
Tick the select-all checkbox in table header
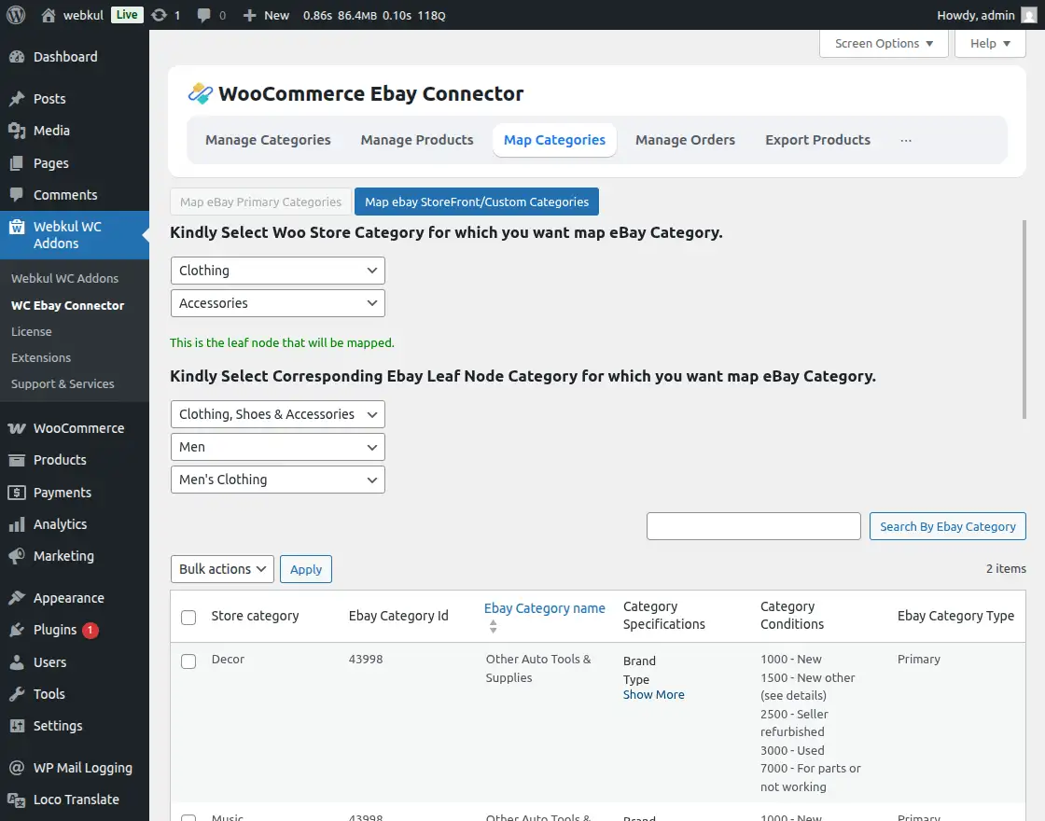click(188, 617)
